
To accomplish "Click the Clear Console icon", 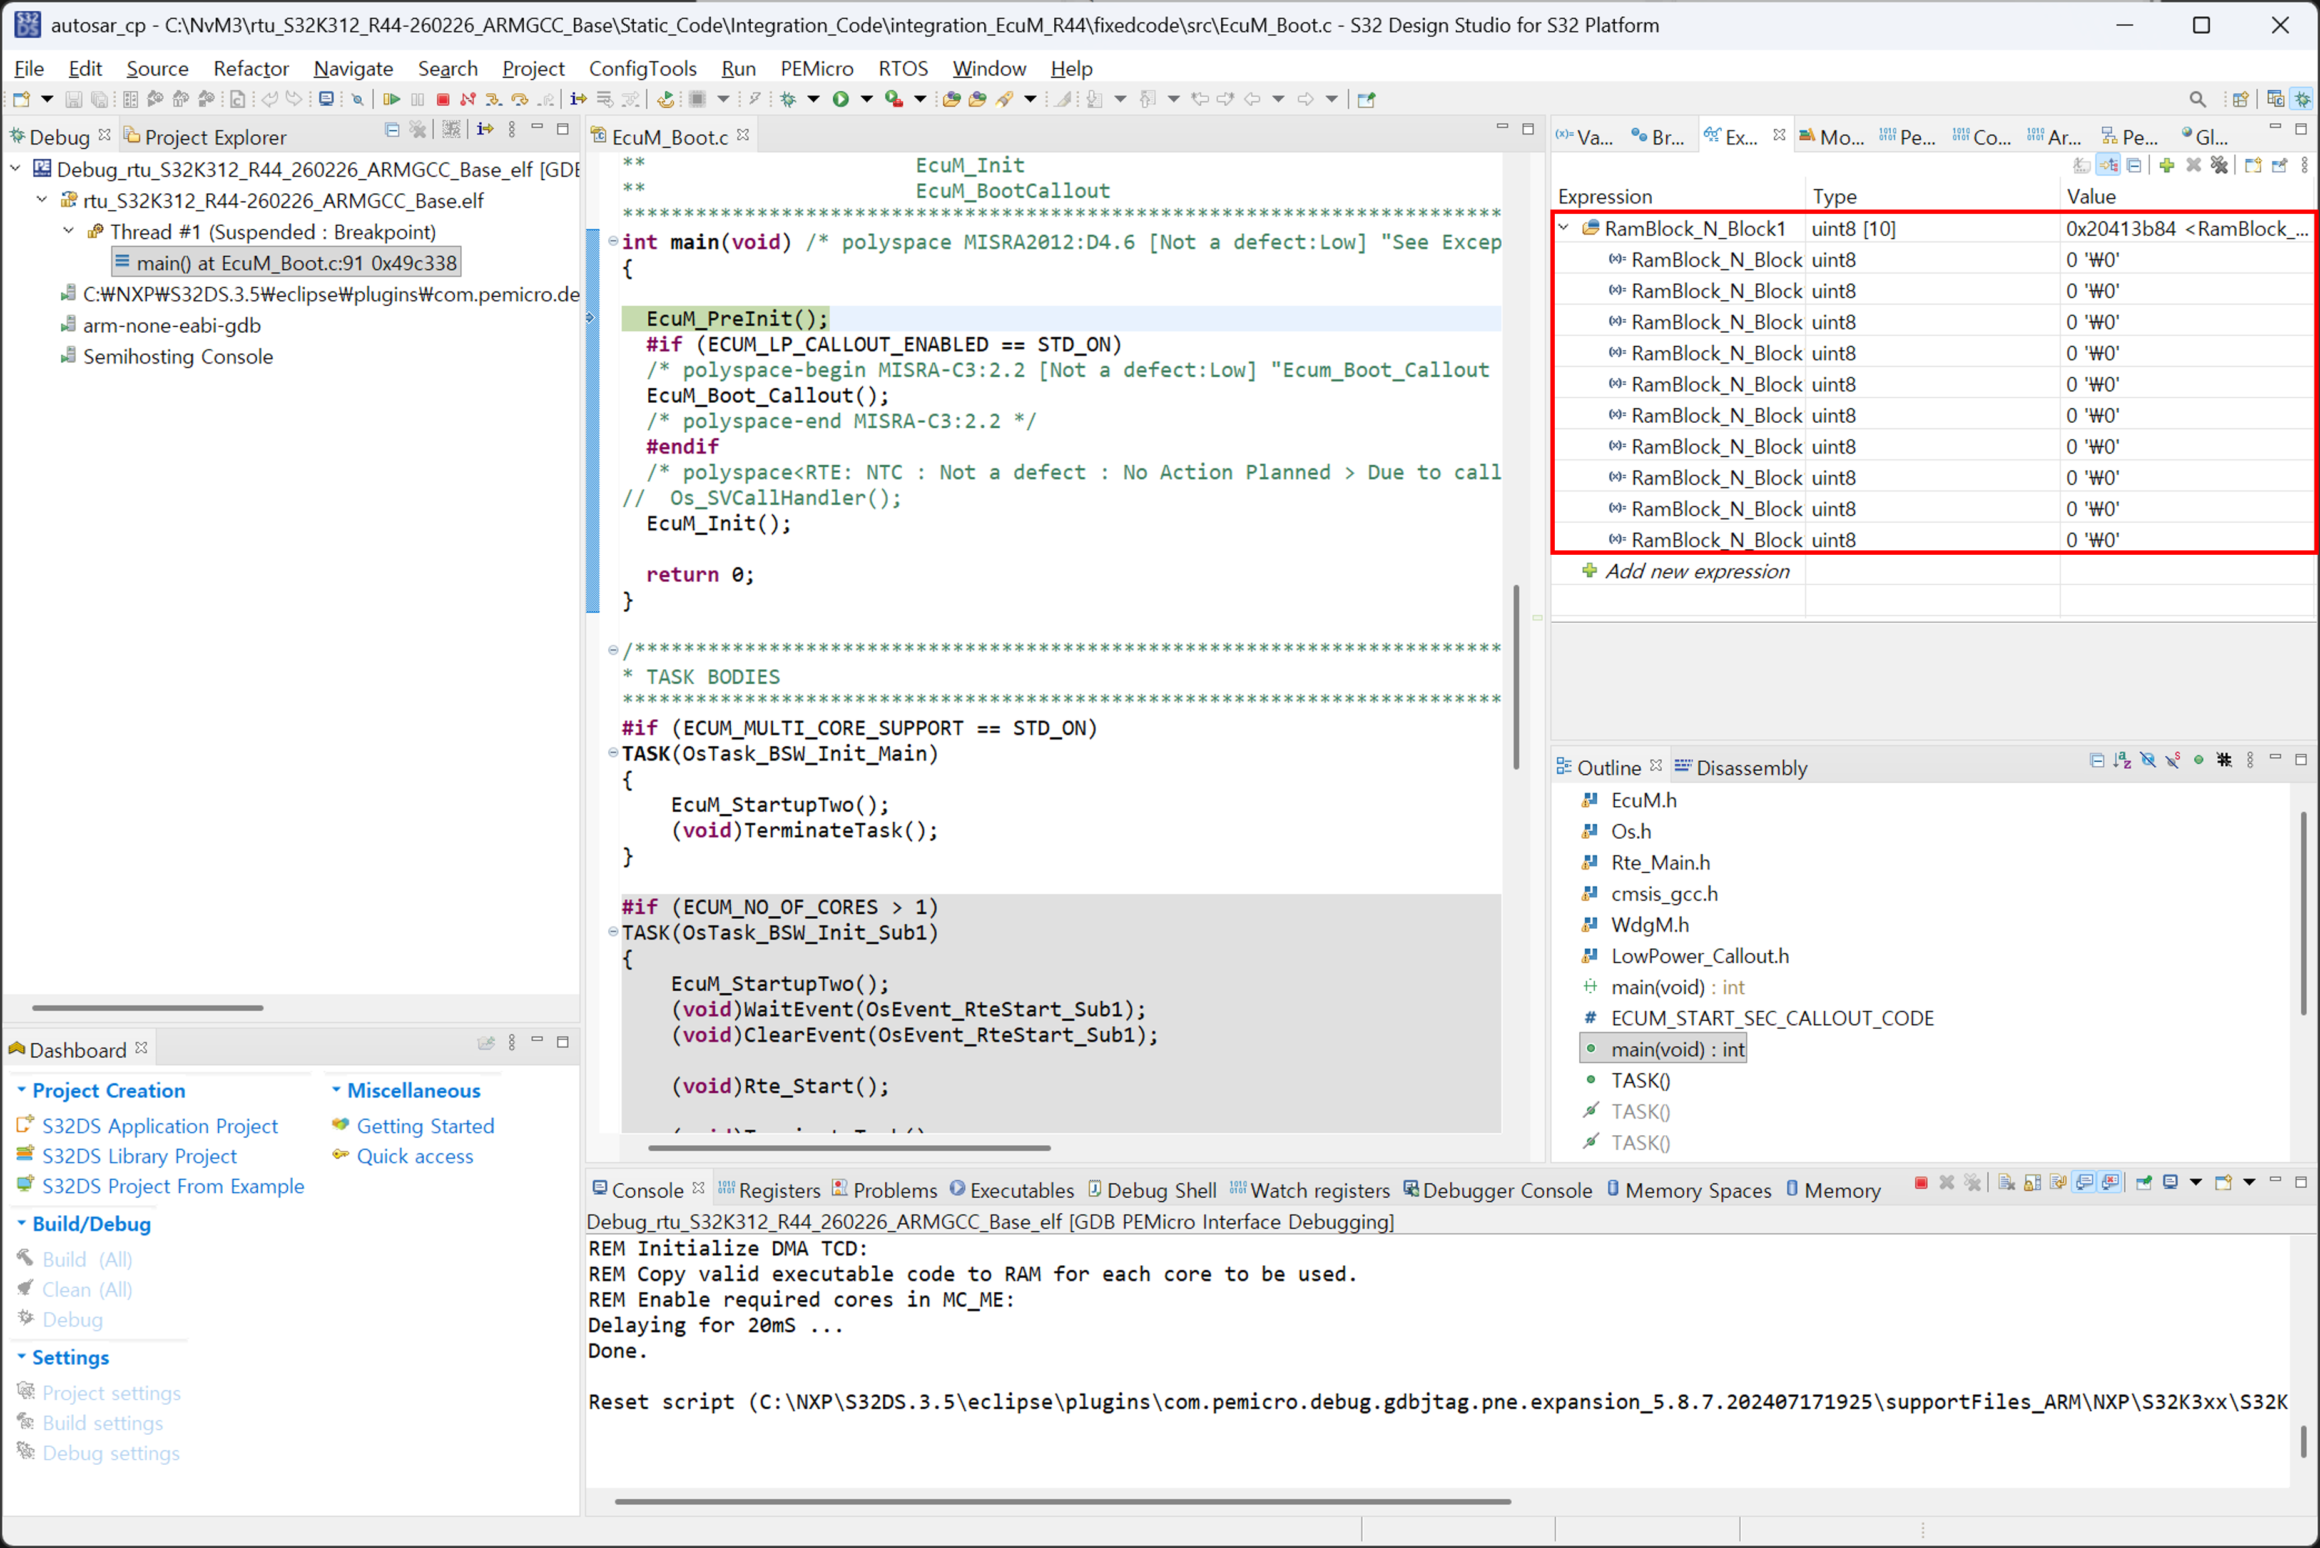I will coord(2006,1183).
